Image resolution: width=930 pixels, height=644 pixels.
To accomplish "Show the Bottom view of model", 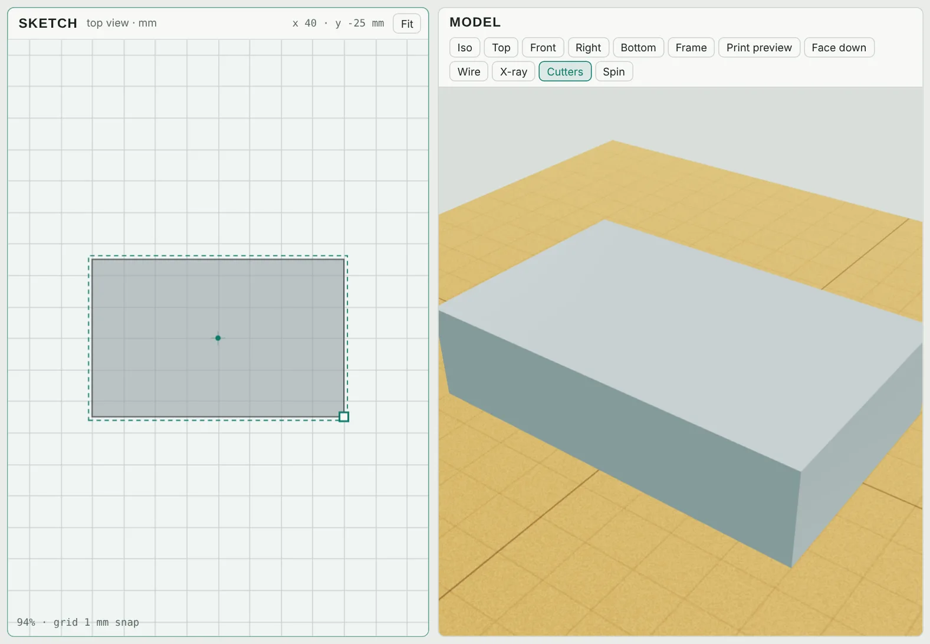I will (638, 48).
